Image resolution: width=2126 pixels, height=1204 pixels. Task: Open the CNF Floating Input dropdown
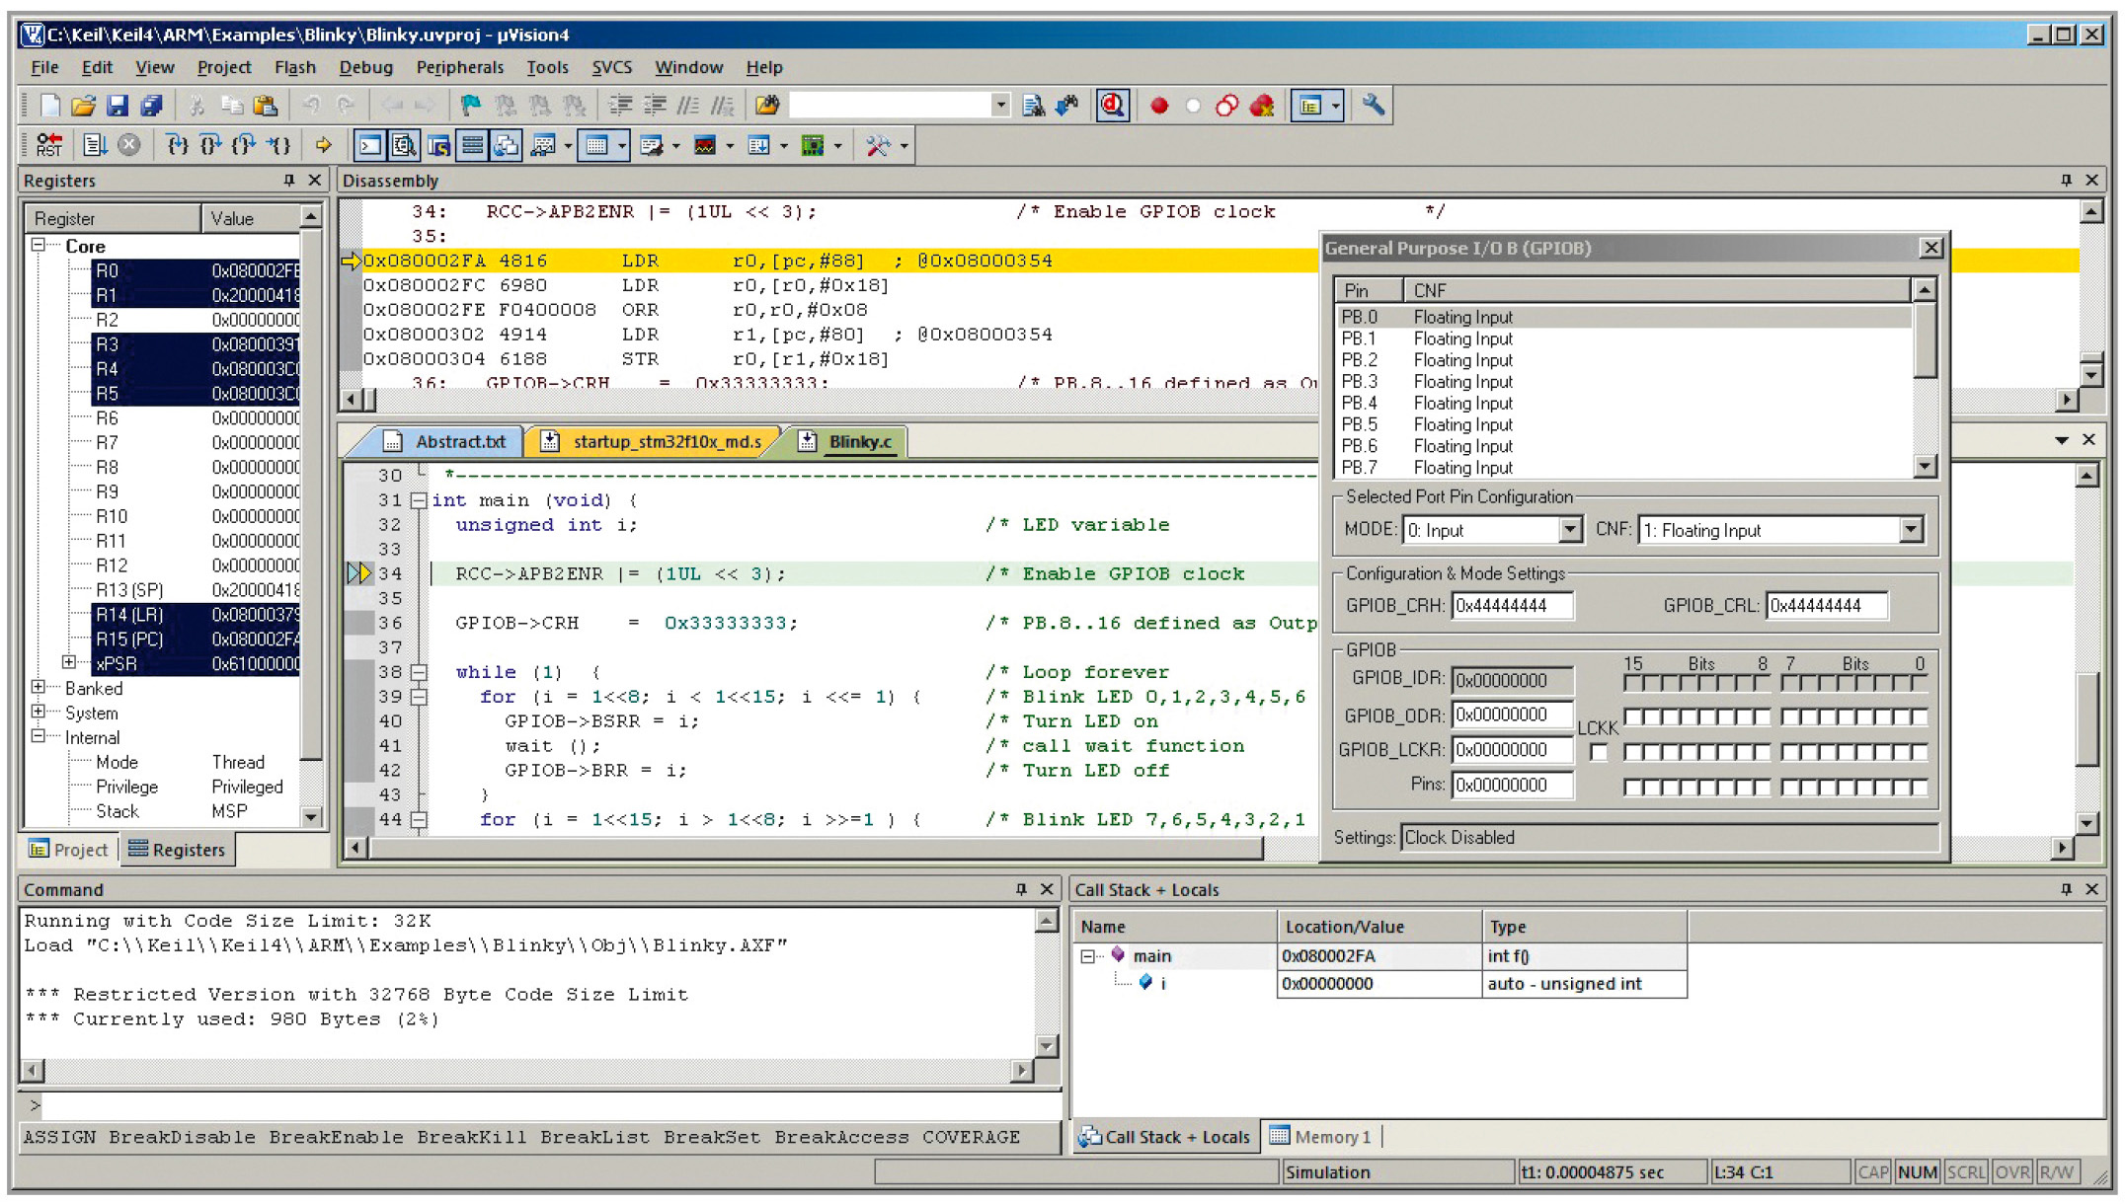[1910, 531]
